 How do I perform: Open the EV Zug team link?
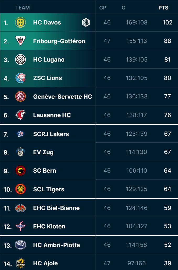click(x=43, y=152)
